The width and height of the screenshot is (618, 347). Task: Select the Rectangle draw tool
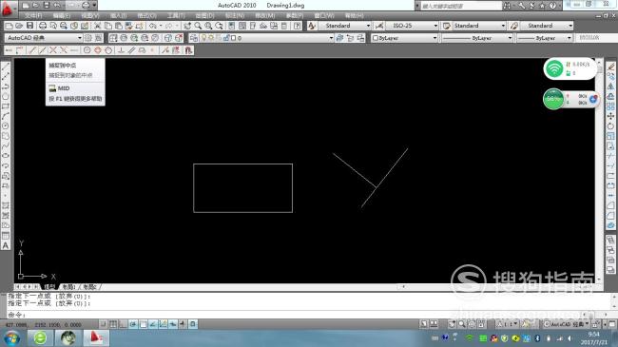tap(6, 106)
